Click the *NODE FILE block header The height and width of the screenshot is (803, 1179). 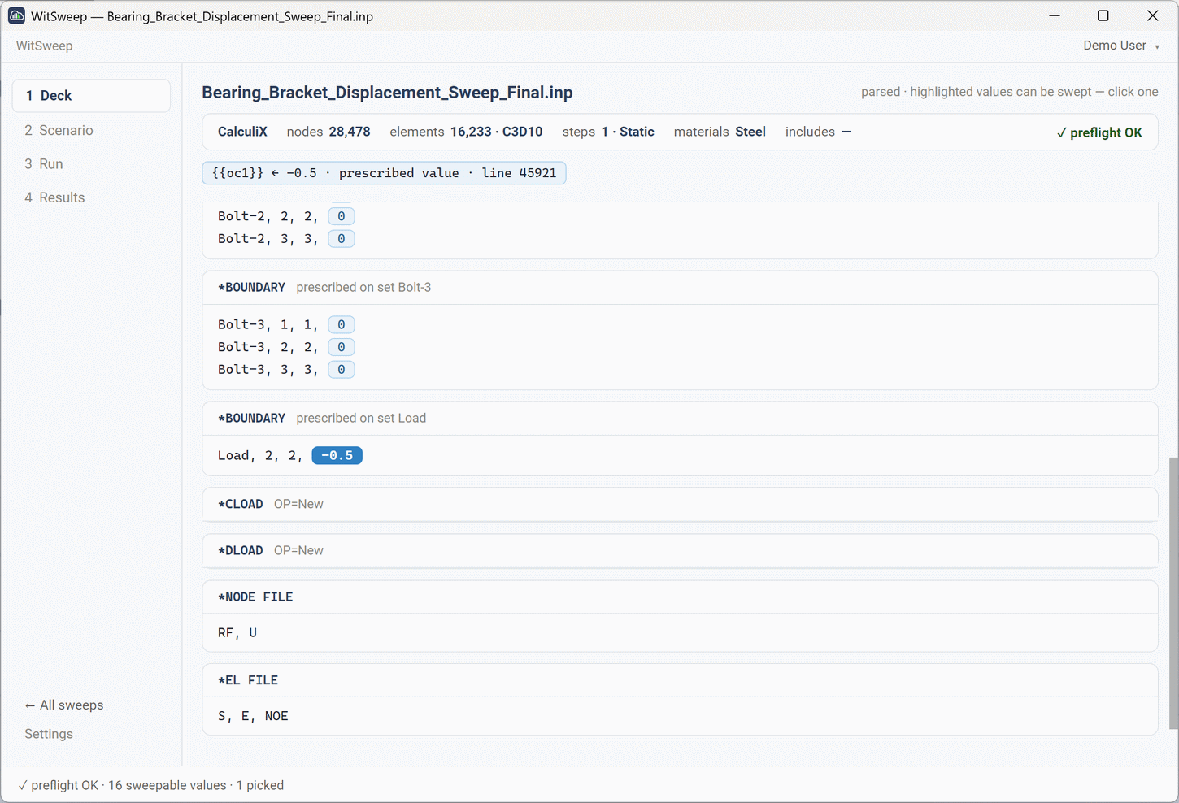pos(680,597)
